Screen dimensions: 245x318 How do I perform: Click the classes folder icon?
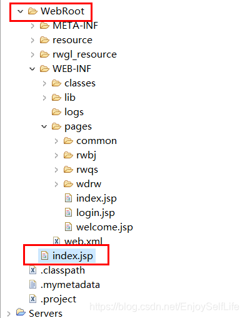[x=56, y=83]
